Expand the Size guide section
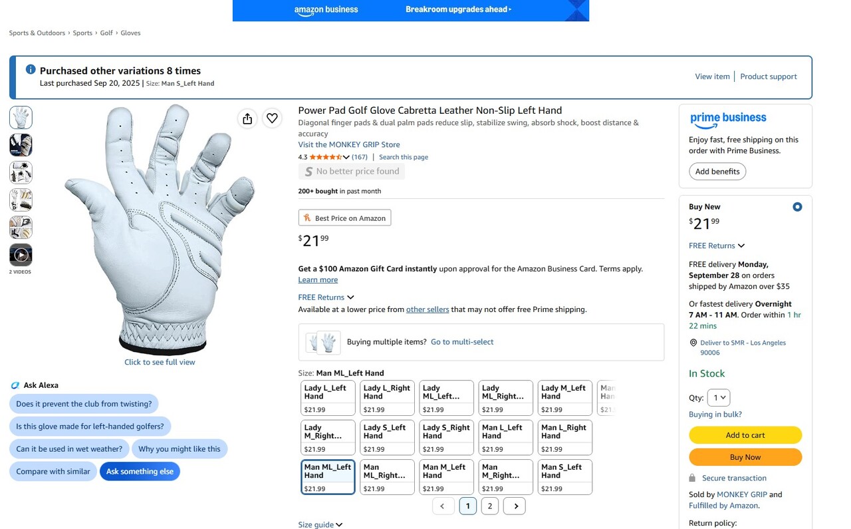 click(320, 524)
